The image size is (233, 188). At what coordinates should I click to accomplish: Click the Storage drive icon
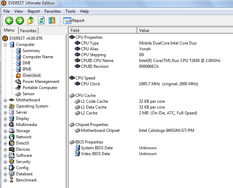[12, 131]
